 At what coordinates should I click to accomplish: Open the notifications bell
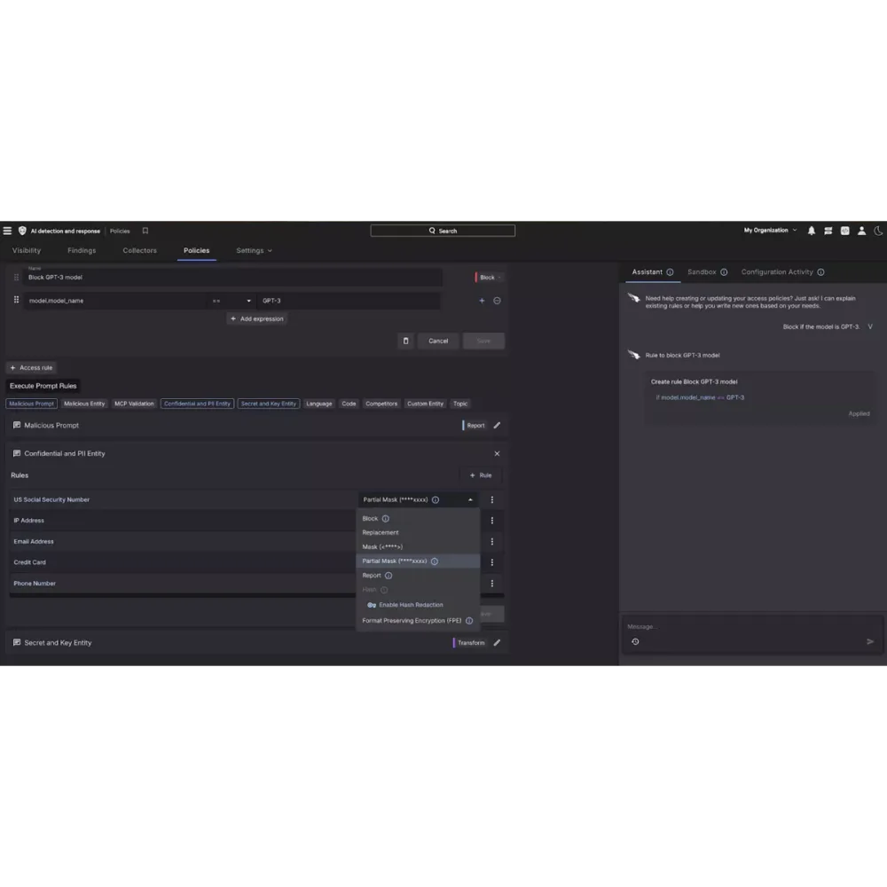click(812, 231)
